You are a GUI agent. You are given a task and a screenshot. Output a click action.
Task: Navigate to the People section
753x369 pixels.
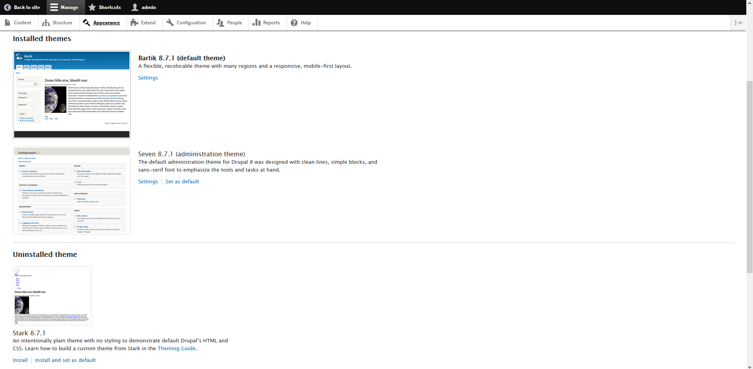229,23
